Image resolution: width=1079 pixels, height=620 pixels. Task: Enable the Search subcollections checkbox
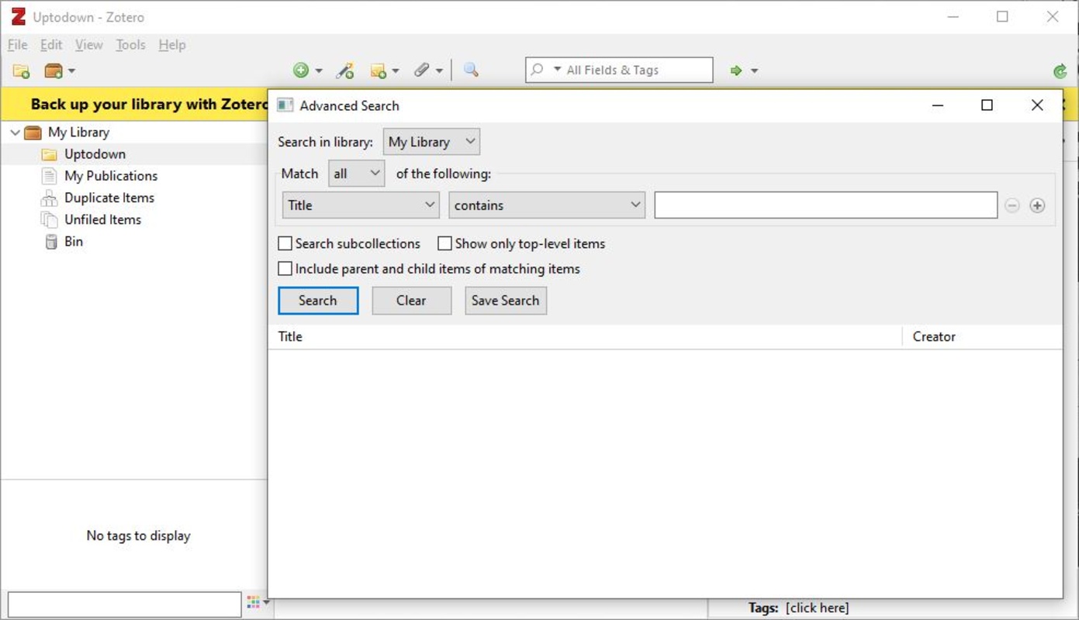coord(285,244)
